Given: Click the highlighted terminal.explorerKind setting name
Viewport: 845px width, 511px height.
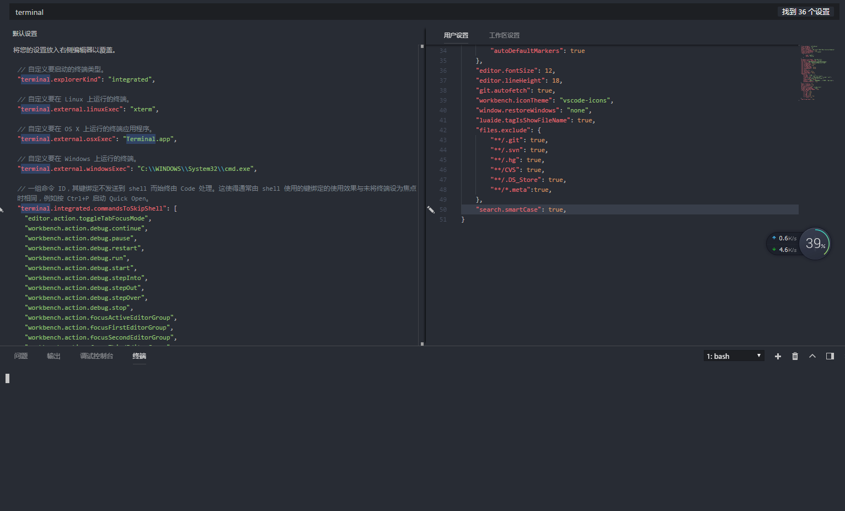Looking at the screenshot, I should (x=35, y=79).
